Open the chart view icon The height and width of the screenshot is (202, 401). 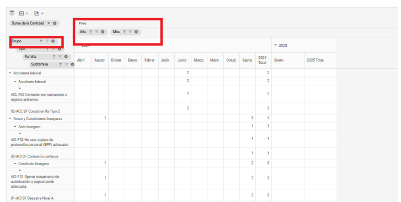[22, 13]
